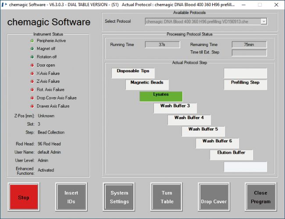Minimize the chemagic Software window
This screenshot has width=285, height=219.
pyautogui.click(x=243, y=4)
